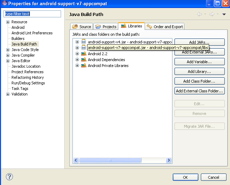230x185 pixels.
Task: Click the Projects tab folder icon
Action: tap(98, 27)
